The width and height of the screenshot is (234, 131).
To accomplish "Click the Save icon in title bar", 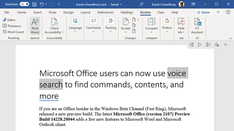I will pyautogui.click(x=35, y=4).
